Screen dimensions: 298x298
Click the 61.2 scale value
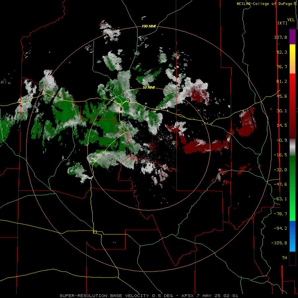tap(282, 81)
